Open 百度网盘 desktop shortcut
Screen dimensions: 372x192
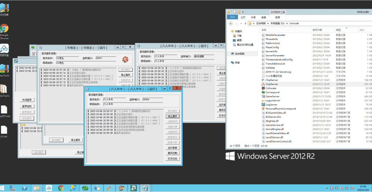4,50
